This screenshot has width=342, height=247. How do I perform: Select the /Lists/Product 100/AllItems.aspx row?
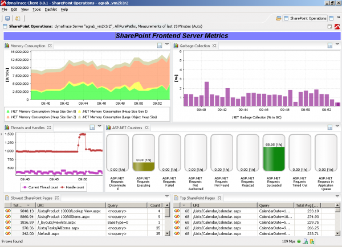(84, 216)
